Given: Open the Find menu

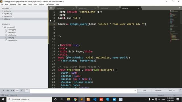Looking at the screenshot, I should pyautogui.click(x=20, y=5).
